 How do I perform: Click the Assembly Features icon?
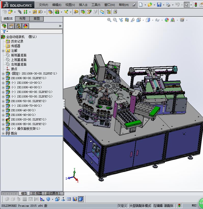tap(57, 12)
